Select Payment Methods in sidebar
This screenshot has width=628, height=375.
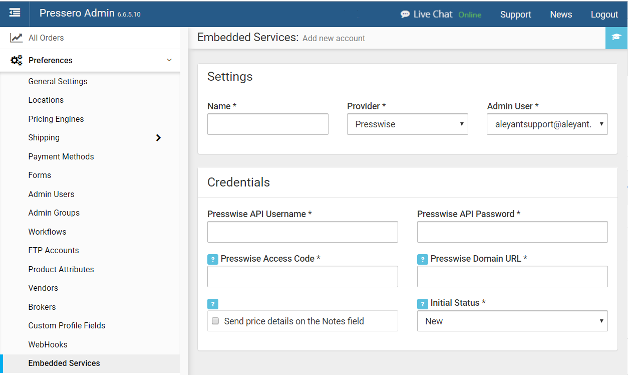point(61,156)
